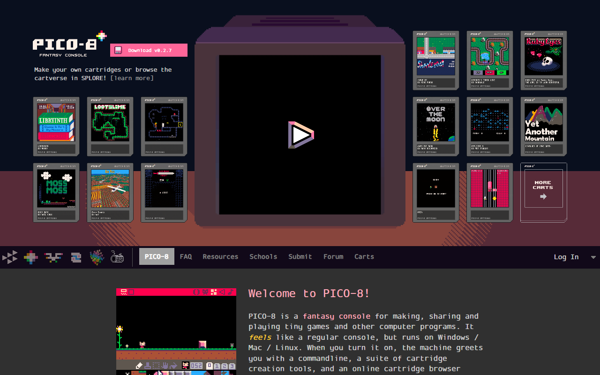Open the Lootslime cartridge thumbnail

coord(110,127)
